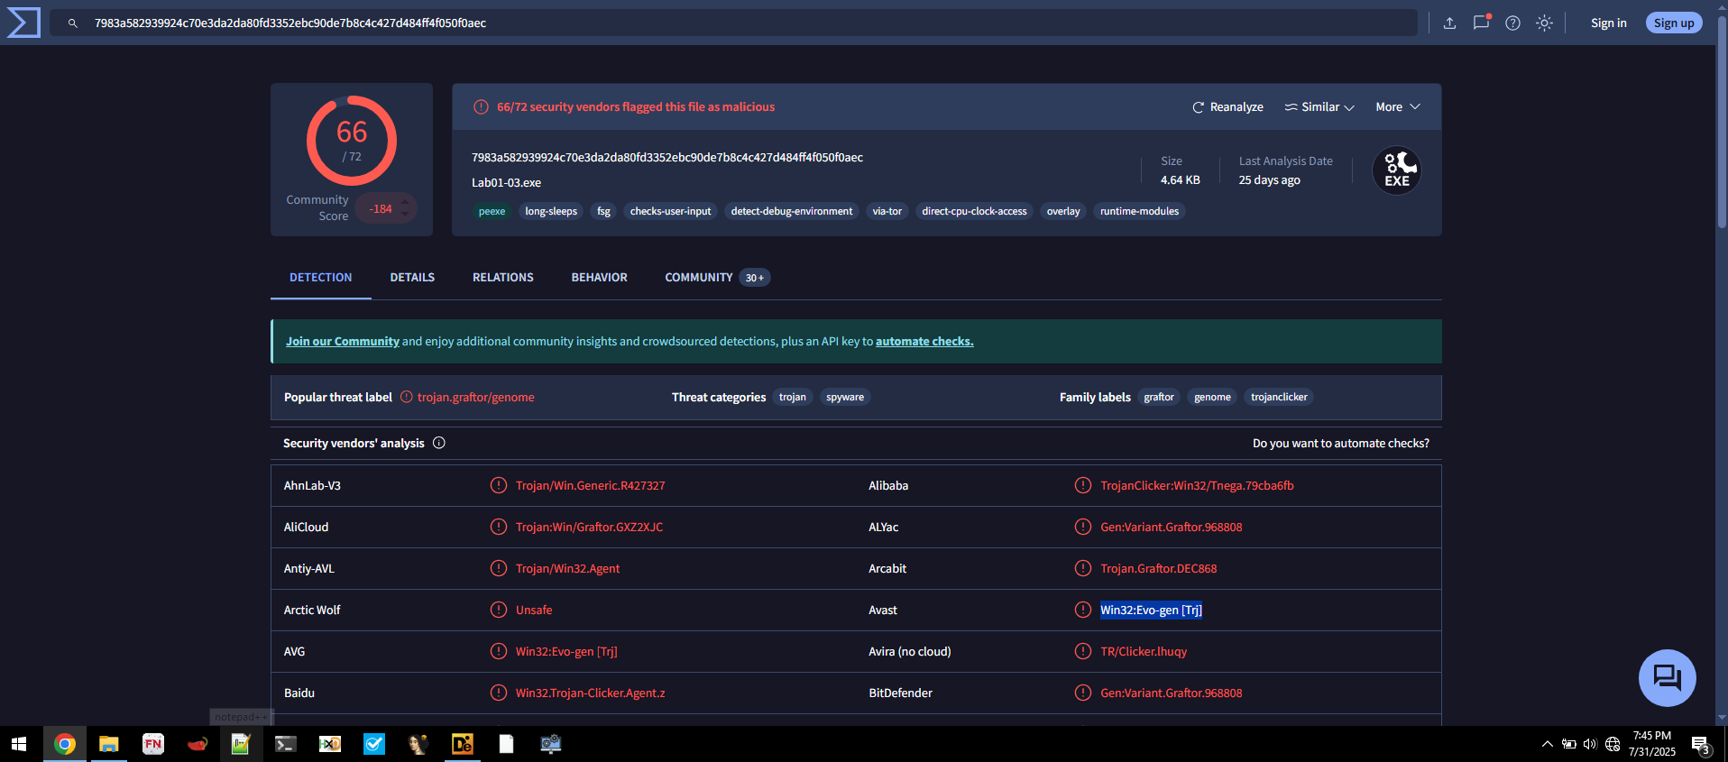
Task: Click the EXE file type icon
Action: click(1397, 170)
